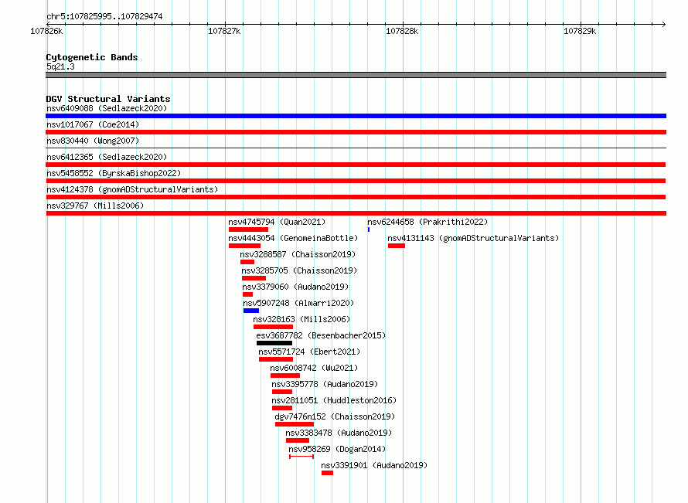688x503 pixels.
Task: Click the 107829k ruler tick label
Action: point(580,31)
